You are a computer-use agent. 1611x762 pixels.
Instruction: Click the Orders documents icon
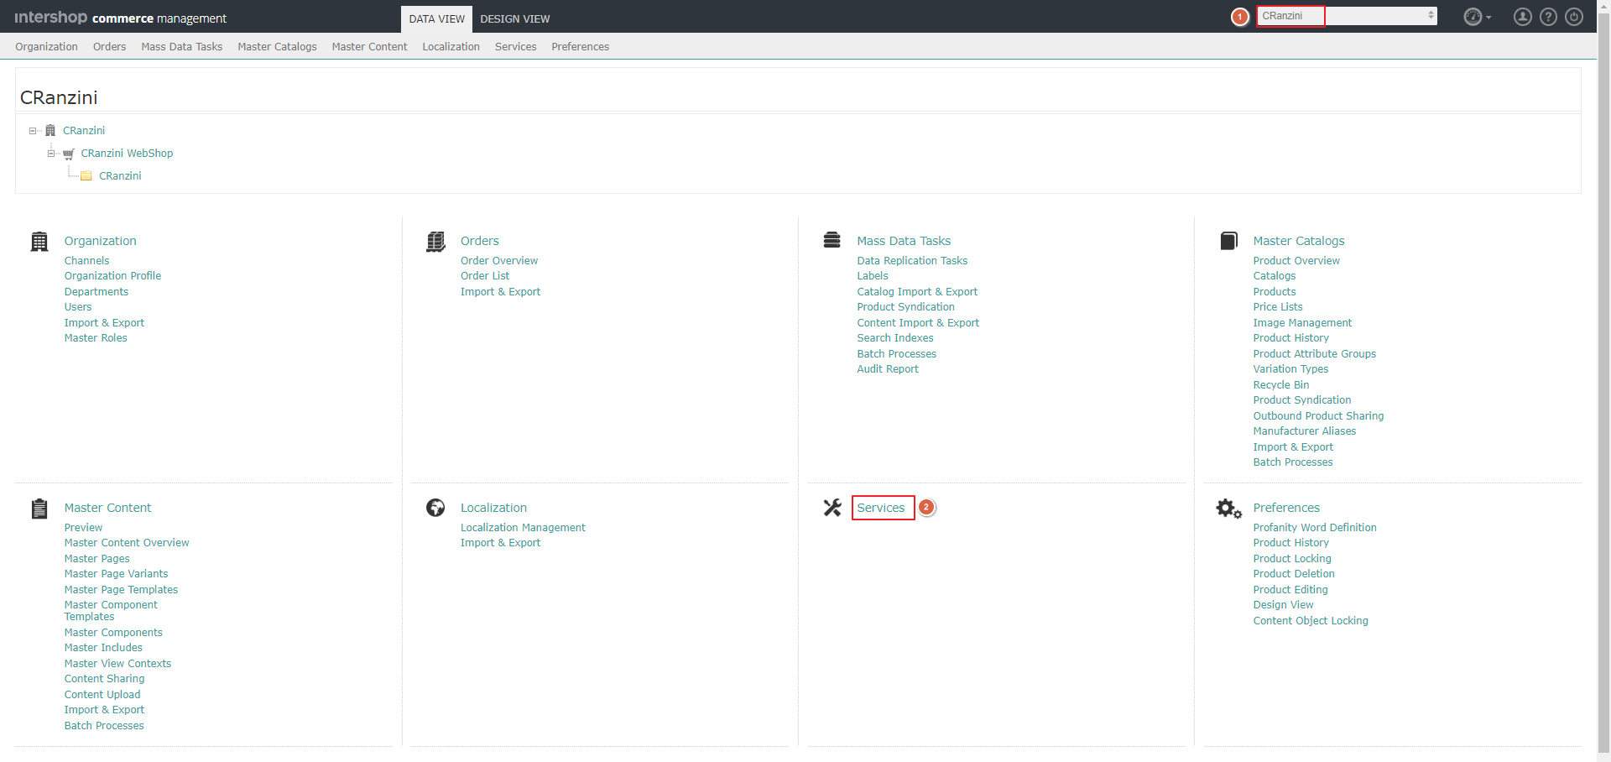pyautogui.click(x=435, y=242)
